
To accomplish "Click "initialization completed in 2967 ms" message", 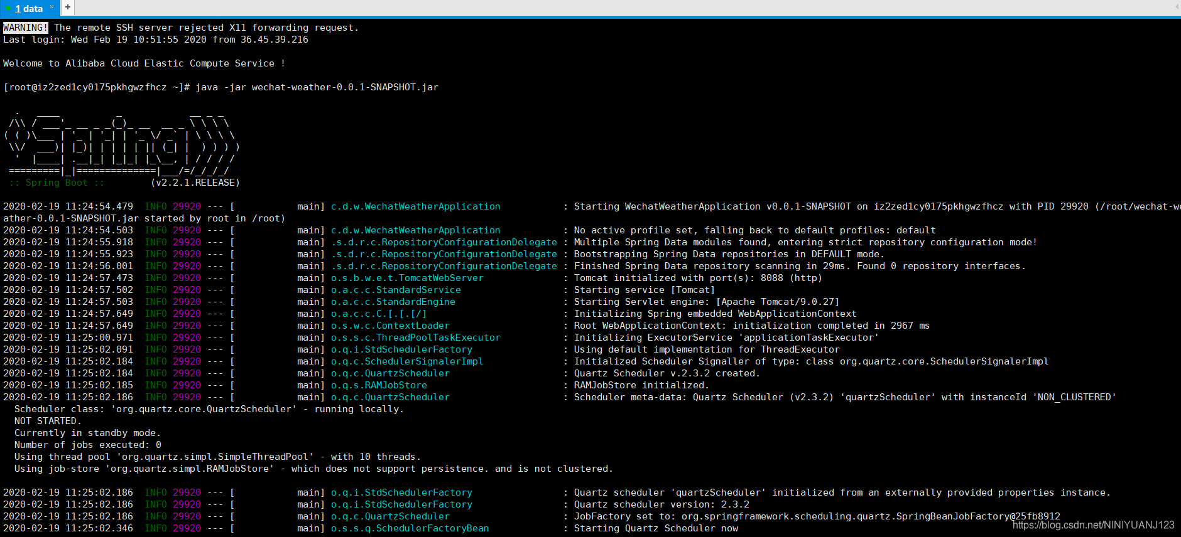I will tap(831, 326).
